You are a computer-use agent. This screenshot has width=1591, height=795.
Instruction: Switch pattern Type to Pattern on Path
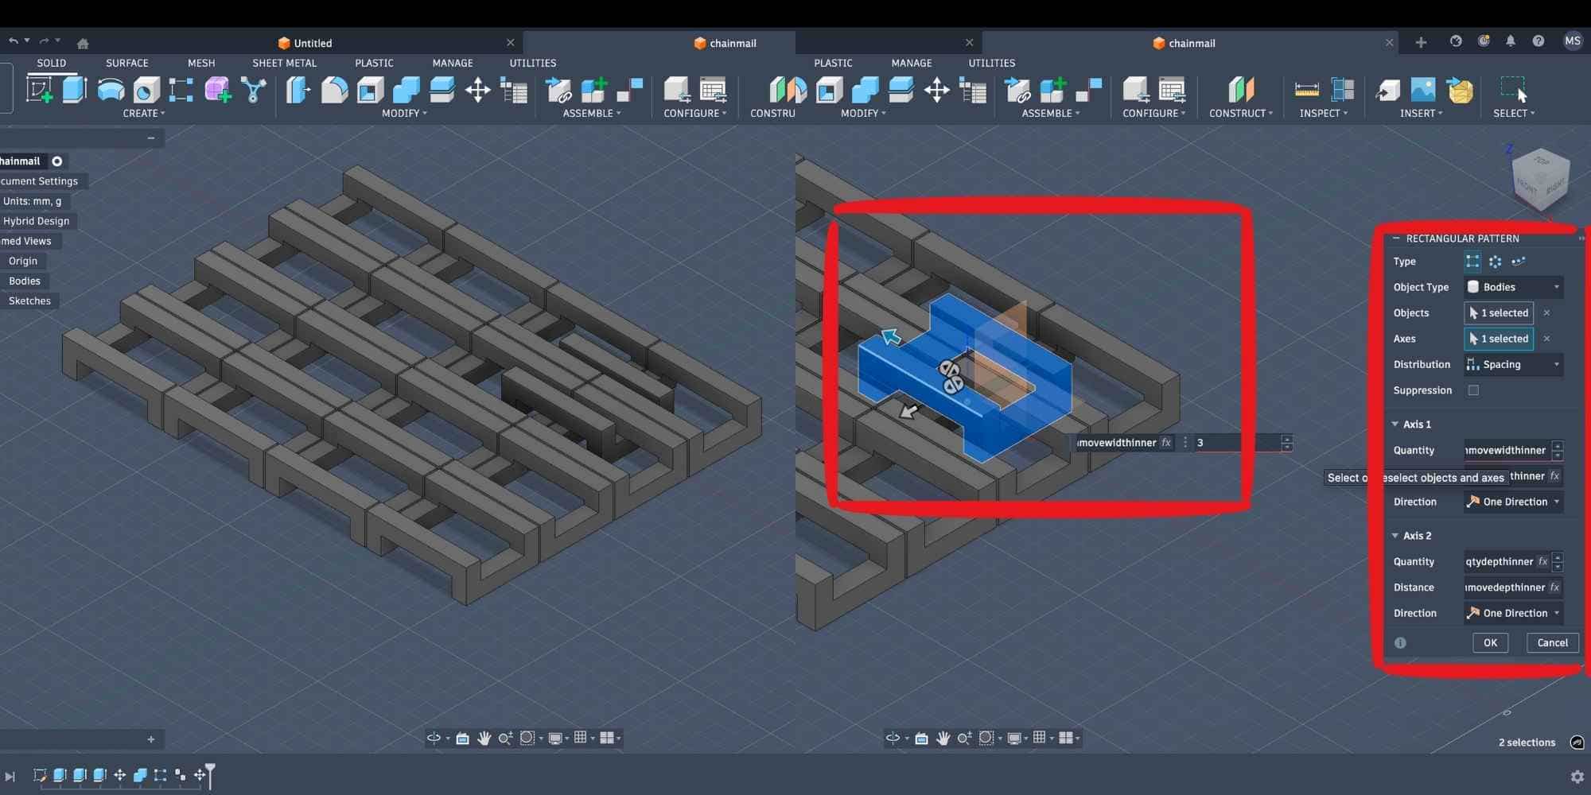tap(1519, 262)
